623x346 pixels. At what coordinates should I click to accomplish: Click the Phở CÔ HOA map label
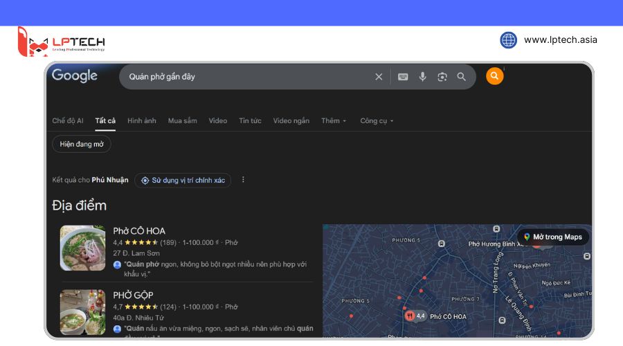click(x=448, y=317)
